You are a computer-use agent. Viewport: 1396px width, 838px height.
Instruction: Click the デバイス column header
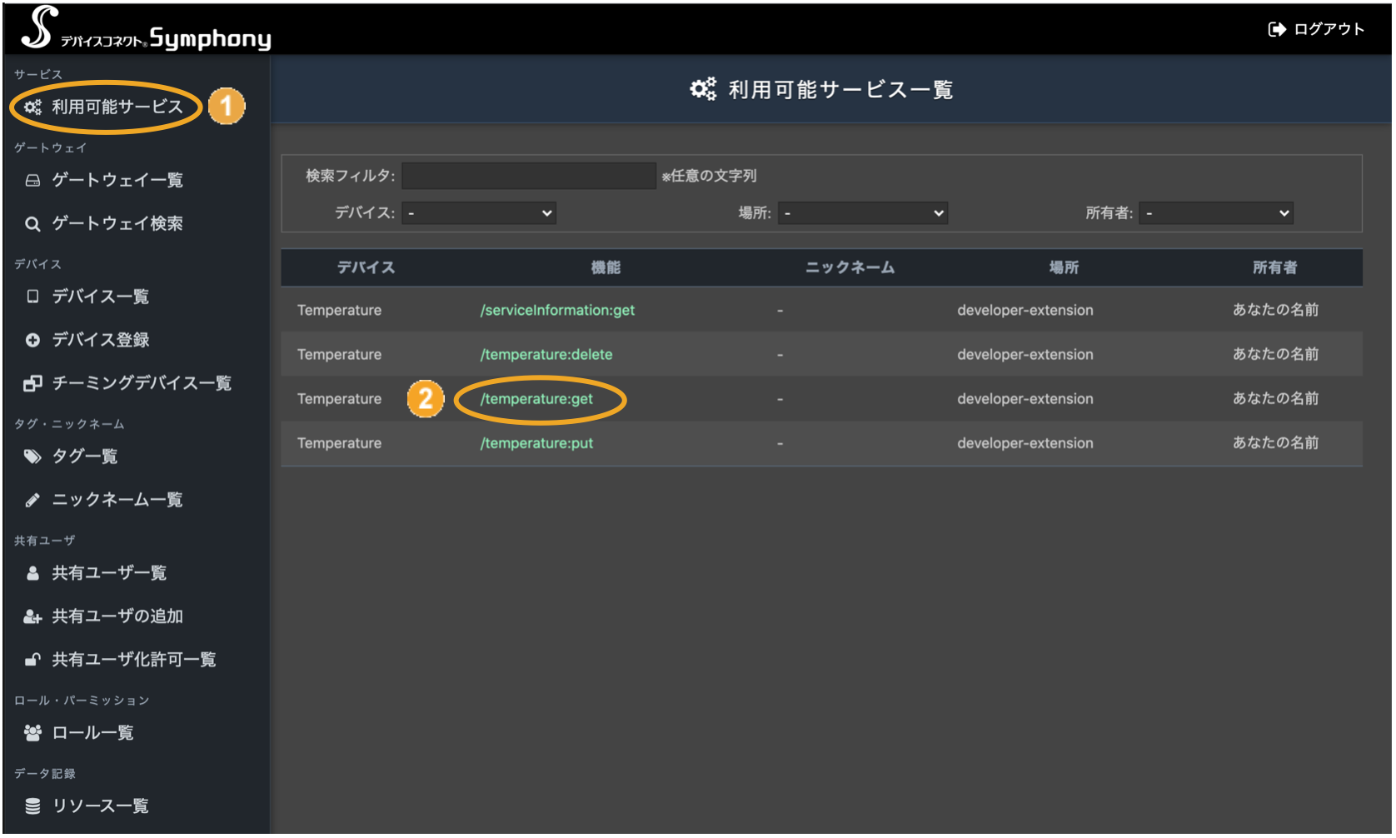pyautogui.click(x=366, y=267)
